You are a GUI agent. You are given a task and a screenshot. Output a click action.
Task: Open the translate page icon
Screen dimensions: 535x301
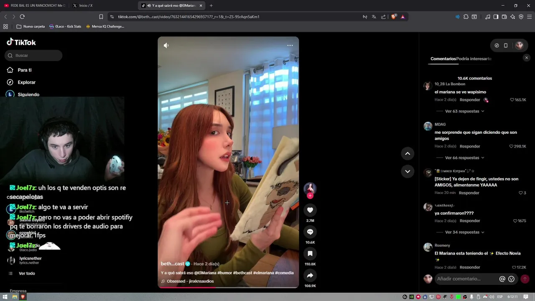pyautogui.click(x=374, y=17)
